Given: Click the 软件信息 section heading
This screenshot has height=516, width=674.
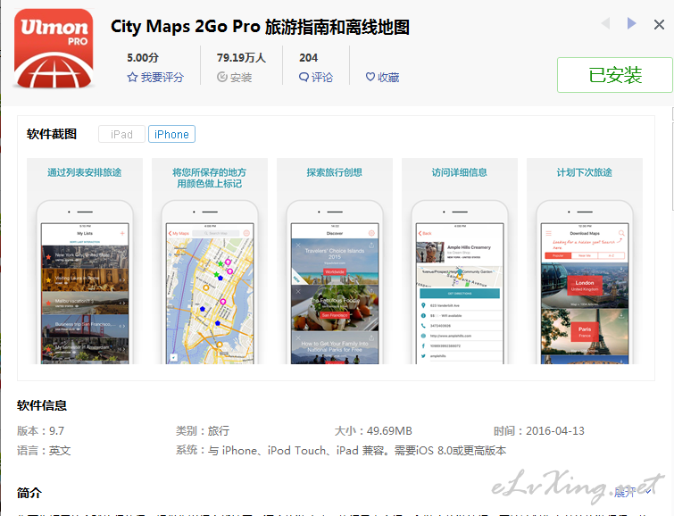Looking at the screenshot, I should click(x=42, y=405).
